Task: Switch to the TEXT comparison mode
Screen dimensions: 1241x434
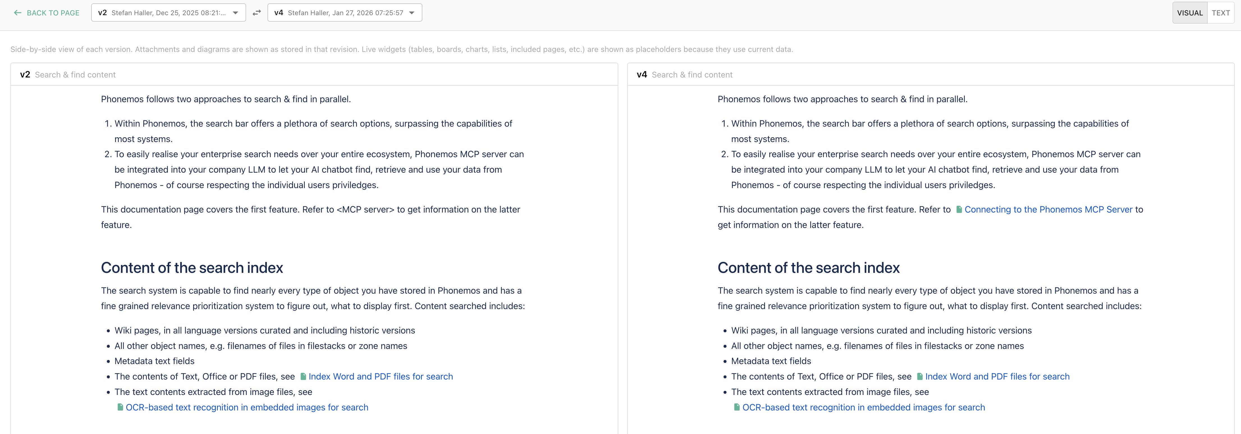Action: pyautogui.click(x=1221, y=13)
